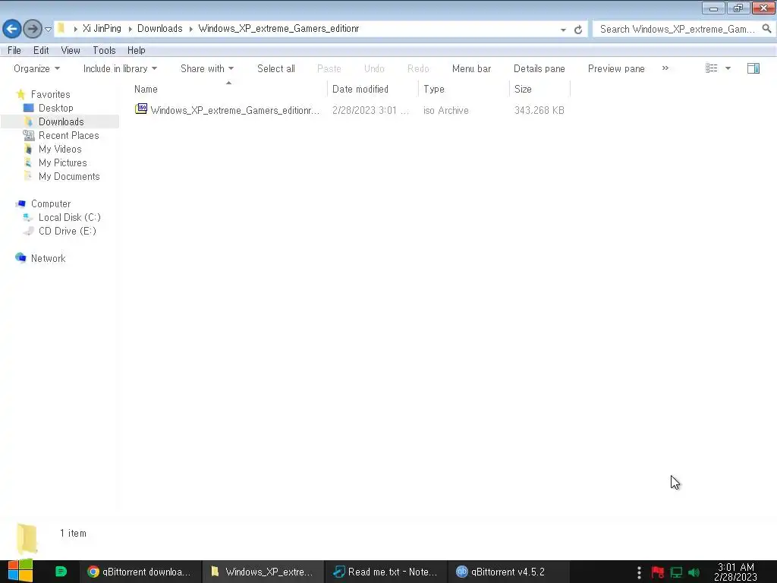777x583 pixels.
Task: Switch to Read me.txt Notepad window
Action: click(x=386, y=572)
